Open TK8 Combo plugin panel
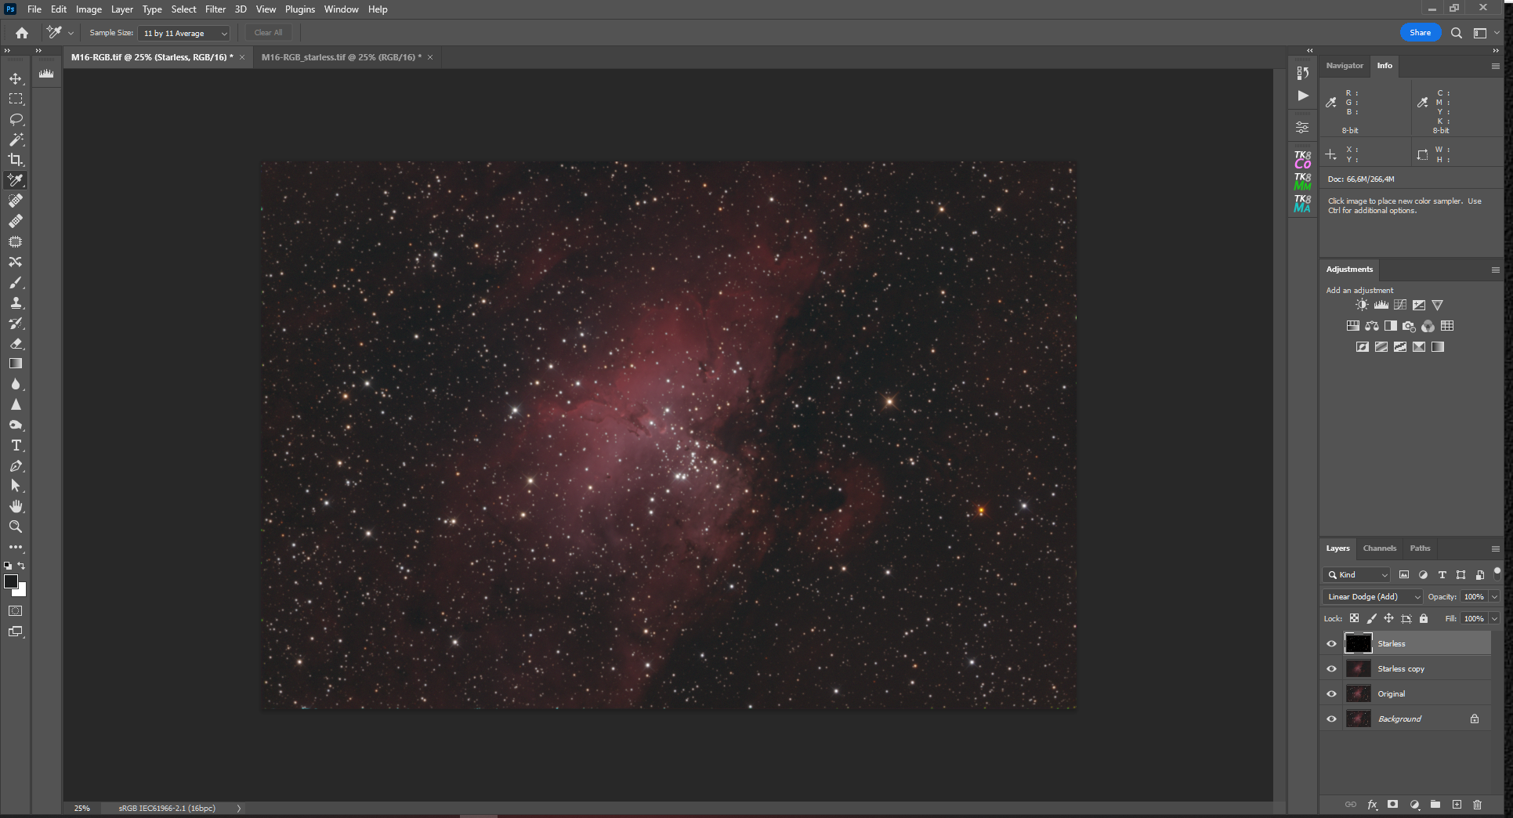This screenshot has height=818, width=1513. point(1302,160)
